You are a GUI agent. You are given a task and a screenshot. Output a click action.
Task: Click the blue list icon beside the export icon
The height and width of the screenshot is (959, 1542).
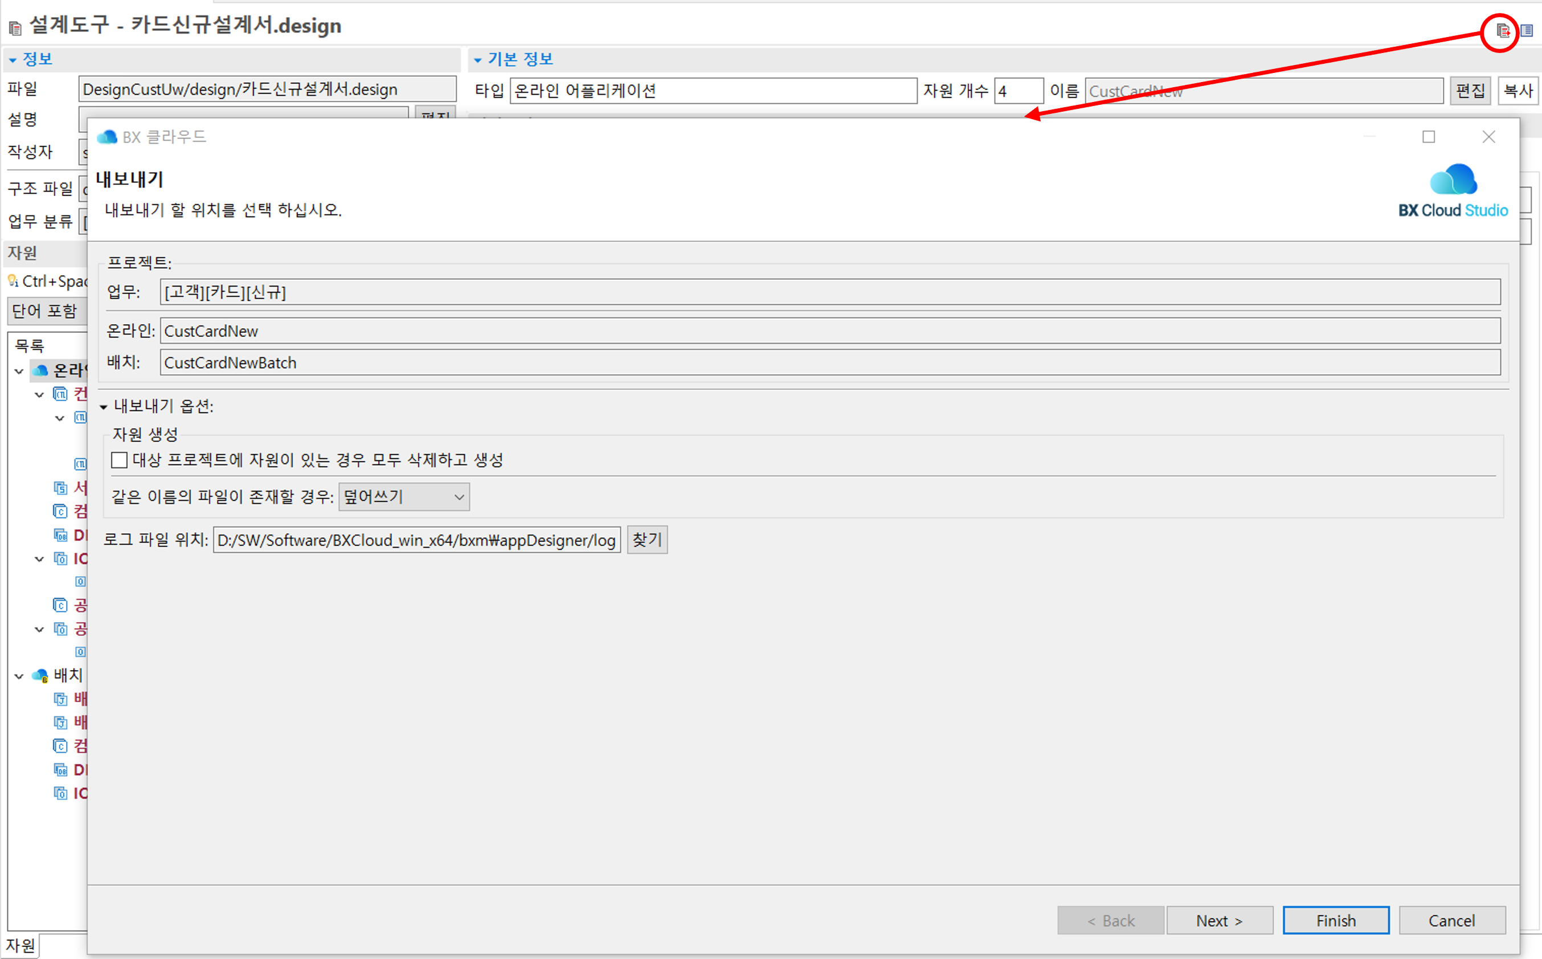[x=1527, y=30]
